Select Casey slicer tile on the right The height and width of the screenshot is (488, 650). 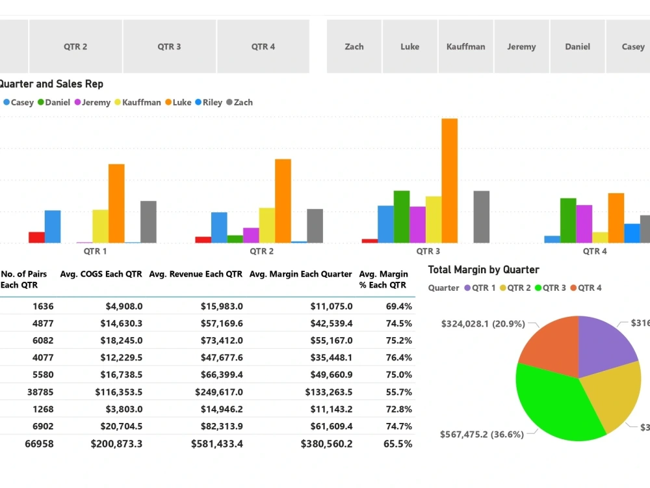point(632,46)
